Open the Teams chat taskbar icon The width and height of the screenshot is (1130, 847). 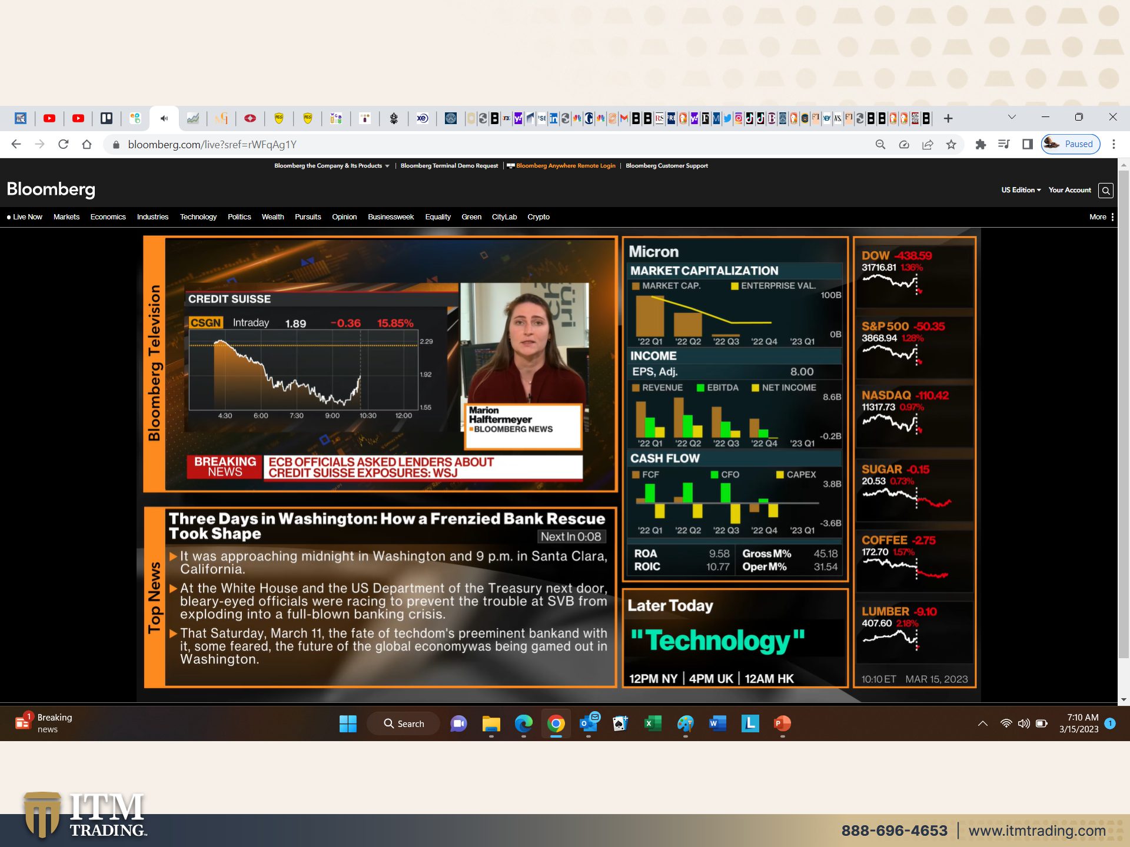(458, 723)
